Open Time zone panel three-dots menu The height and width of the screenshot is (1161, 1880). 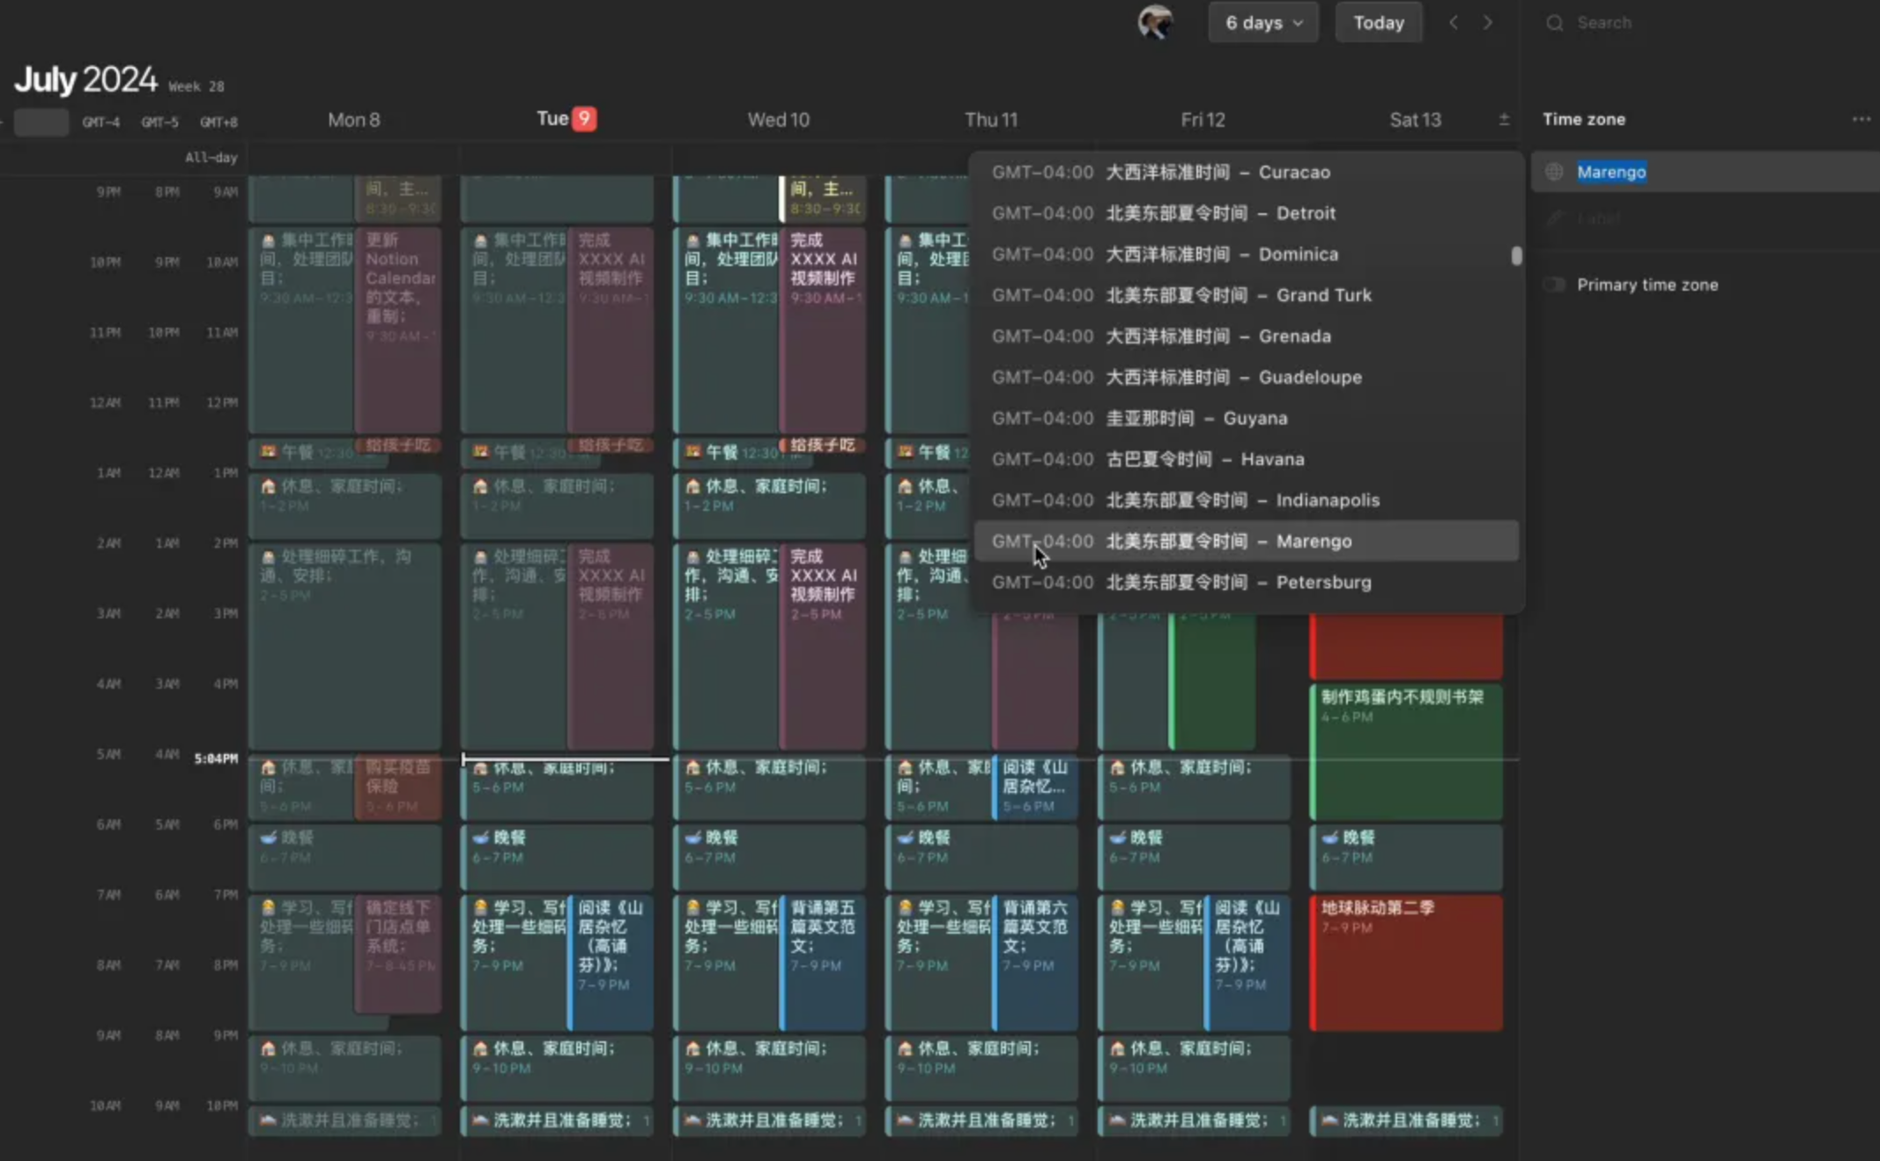coord(1861,119)
